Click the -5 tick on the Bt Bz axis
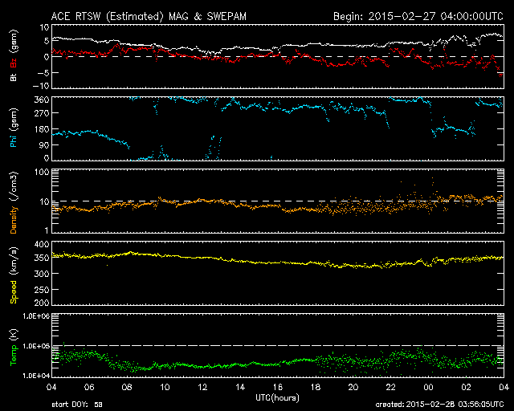Screen dimensions: 514x411 click(x=43, y=72)
